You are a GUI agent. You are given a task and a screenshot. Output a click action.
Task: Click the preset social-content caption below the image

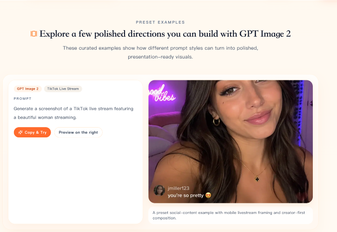tap(229, 215)
